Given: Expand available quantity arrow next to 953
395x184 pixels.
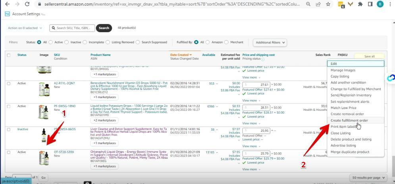Looking at the screenshot, I should tap(217, 83).
